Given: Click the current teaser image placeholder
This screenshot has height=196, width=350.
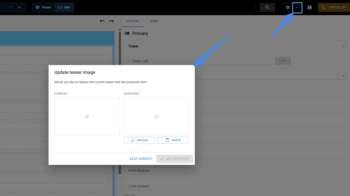Looking at the screenshot, I should [87, 117].
